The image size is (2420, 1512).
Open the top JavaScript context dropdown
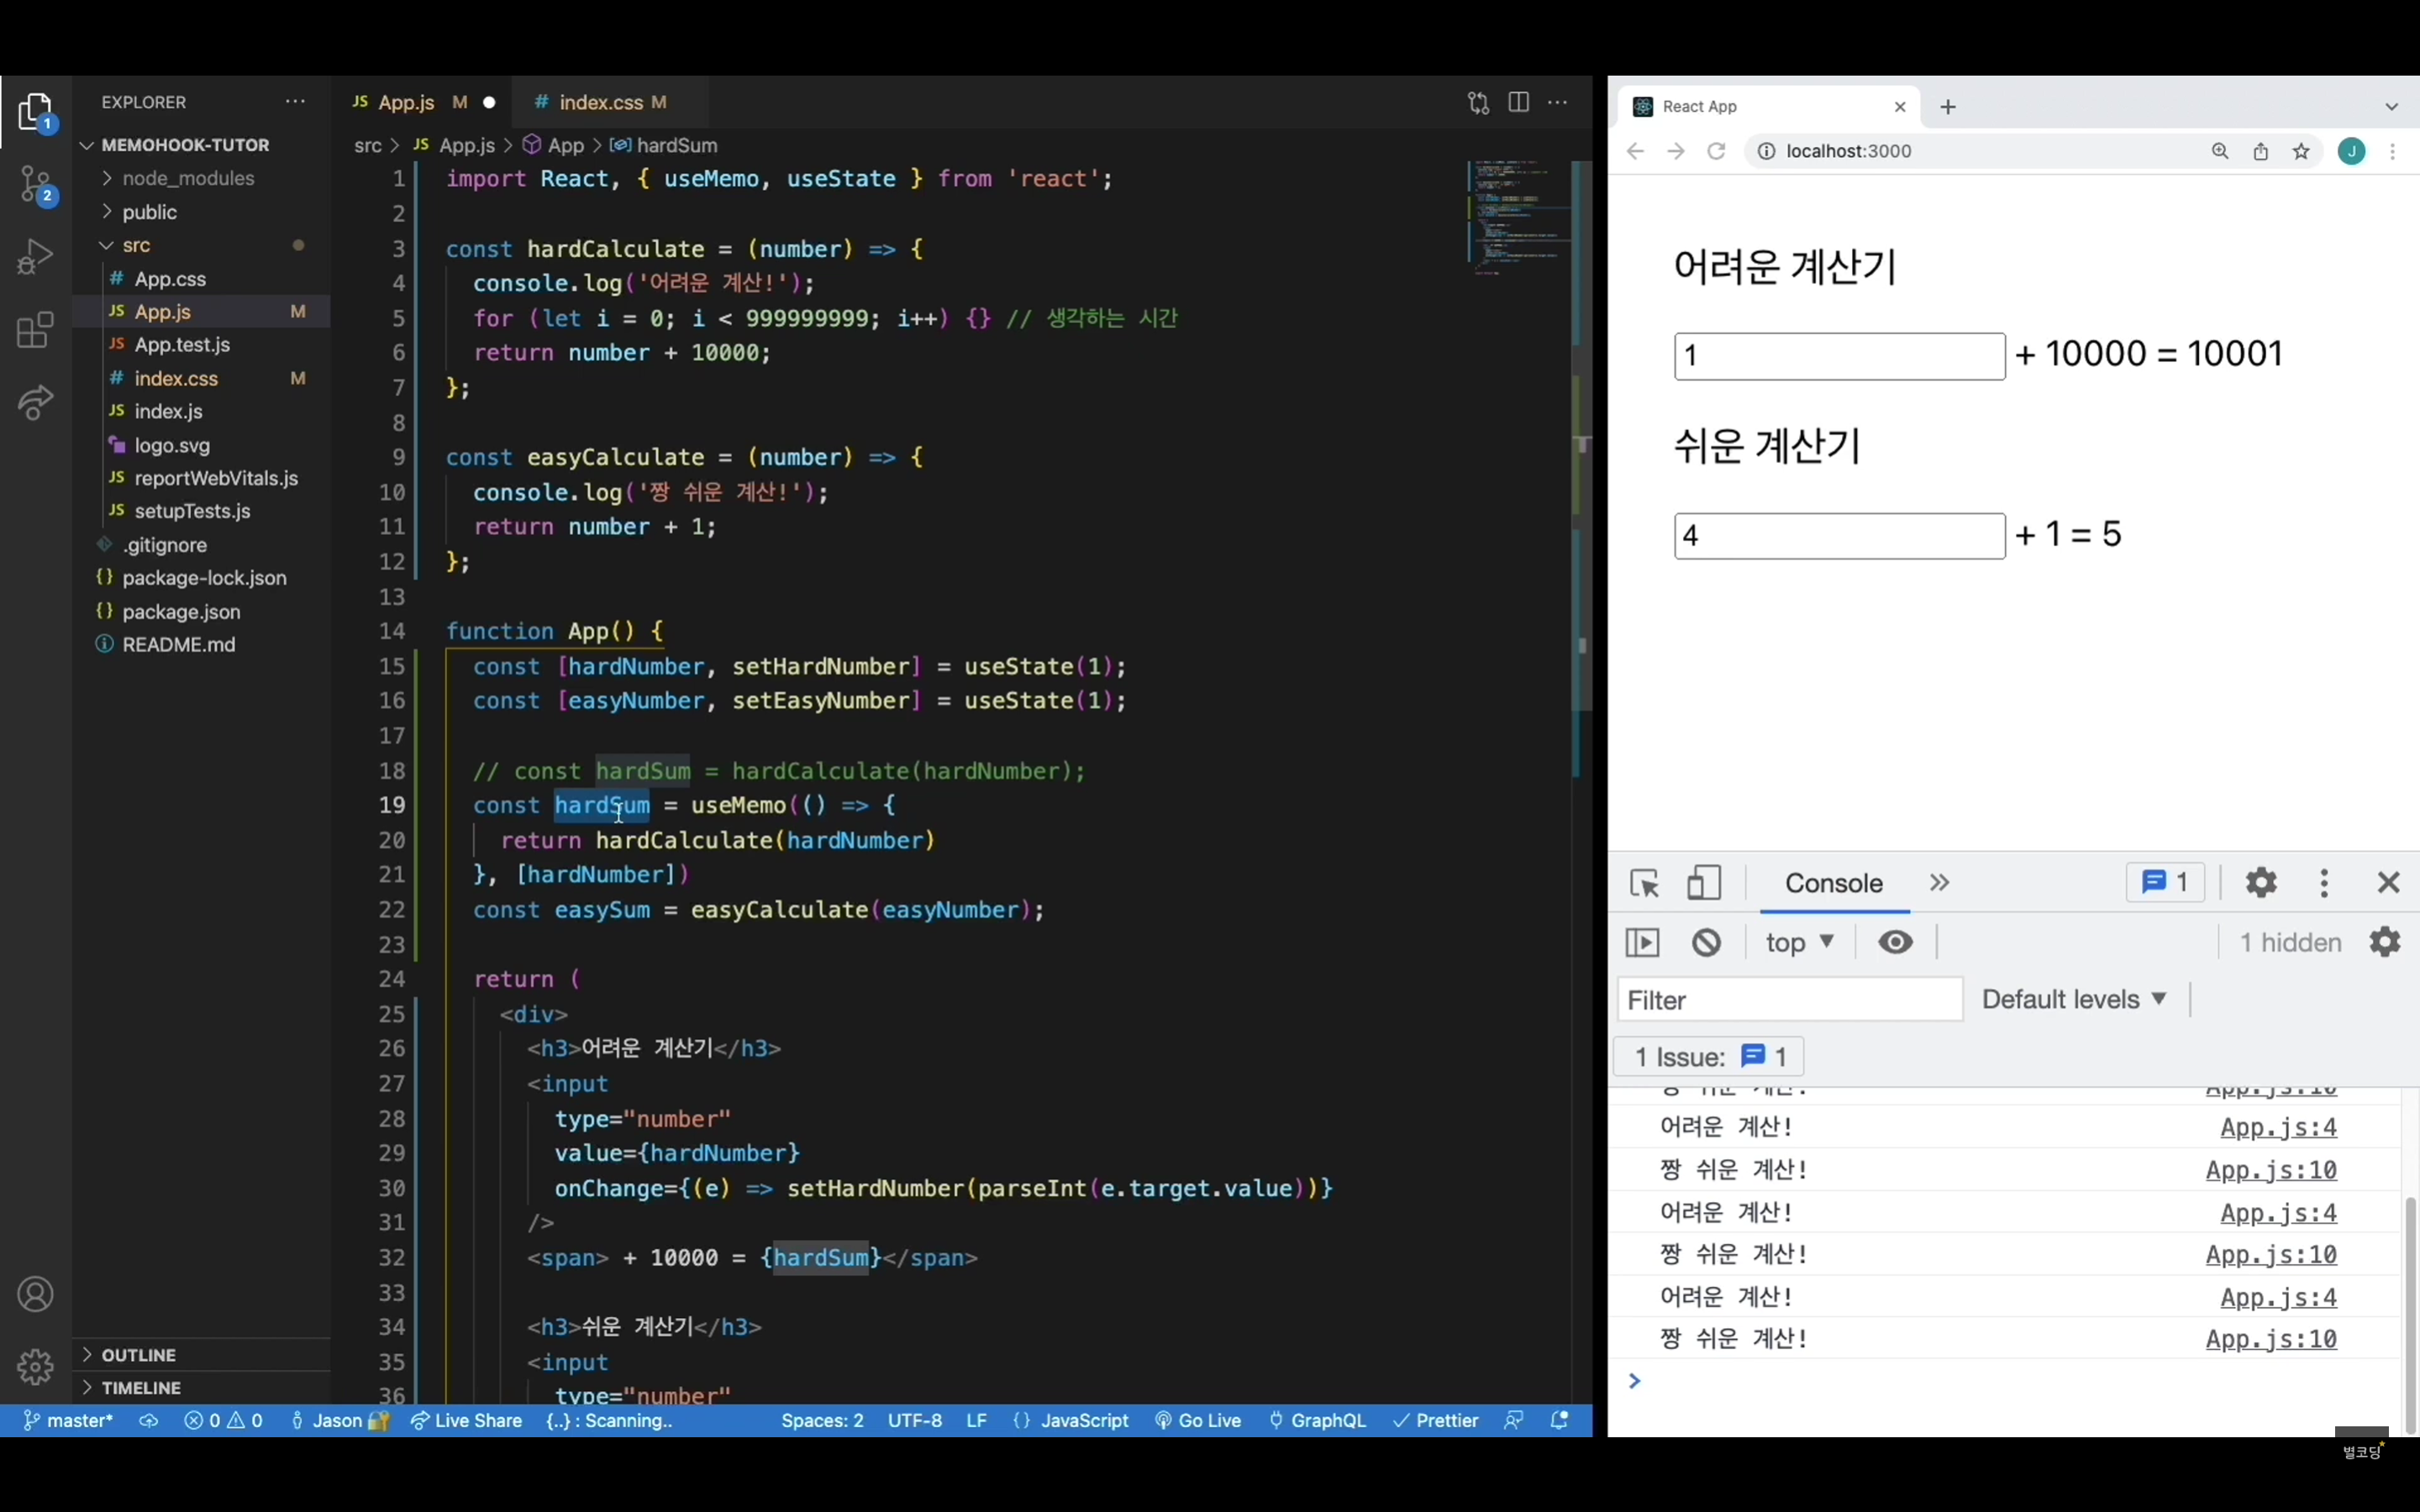1799,942
